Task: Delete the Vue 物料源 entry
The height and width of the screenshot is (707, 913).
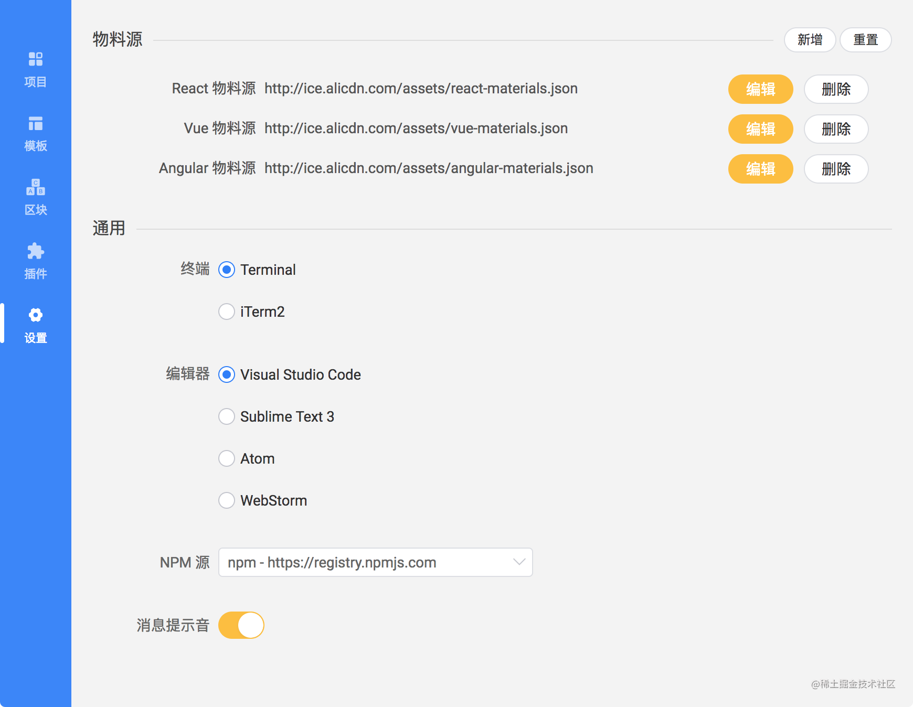Action: coord(836,129)
